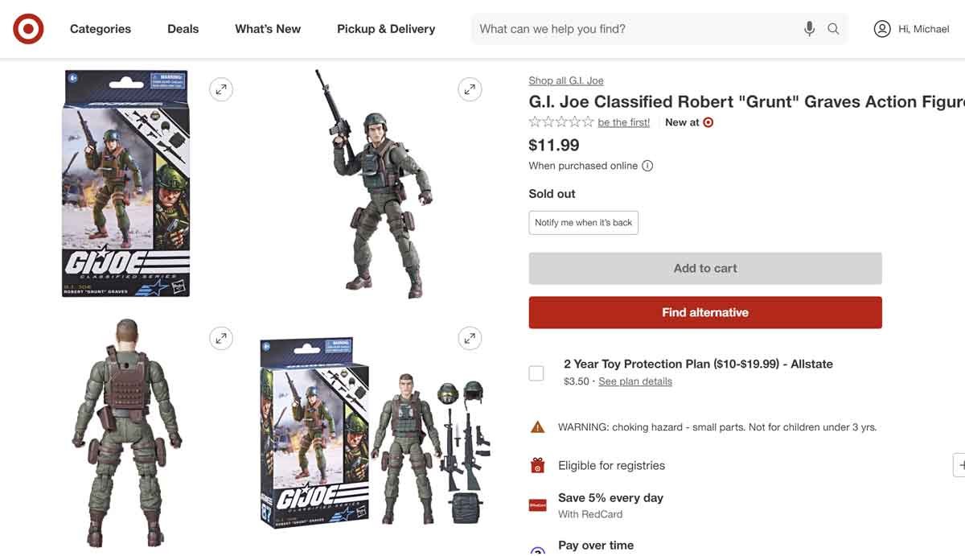Image resolution: width=965 pixels, height=556 pixels.
Task: Navigate to Pickup & Delivery
Action: pyautogui.click(x=385, y=27)
